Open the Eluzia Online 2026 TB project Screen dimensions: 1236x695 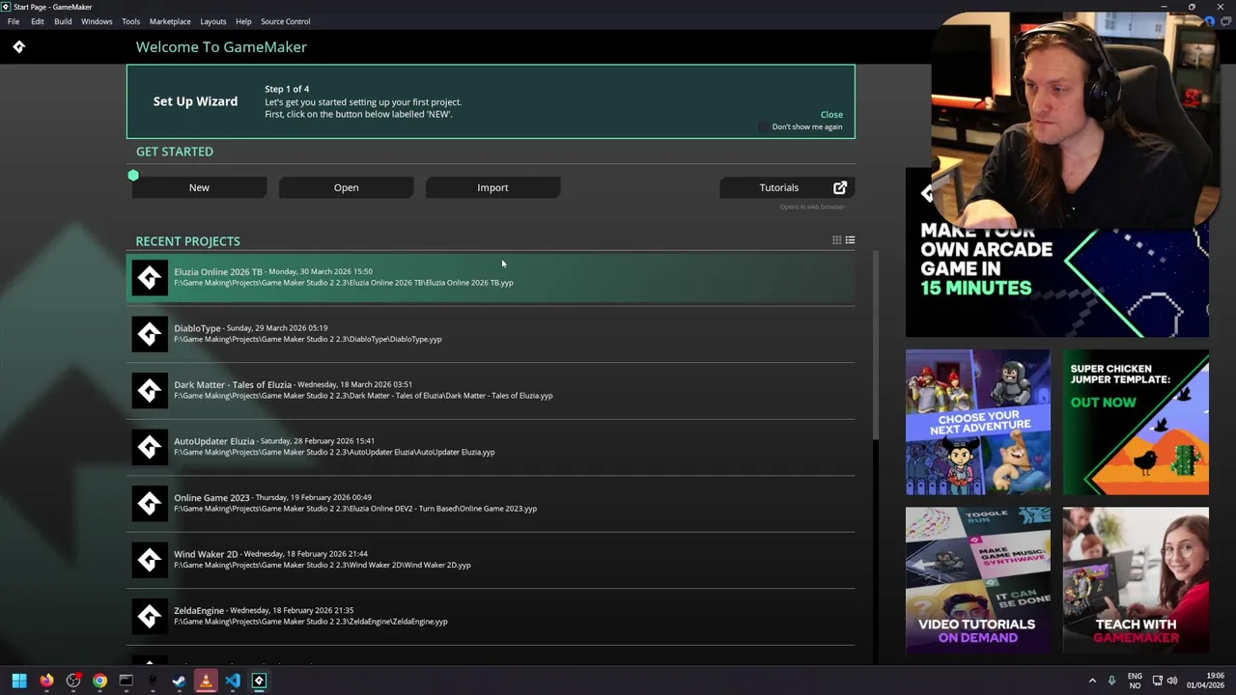(491, 278)
